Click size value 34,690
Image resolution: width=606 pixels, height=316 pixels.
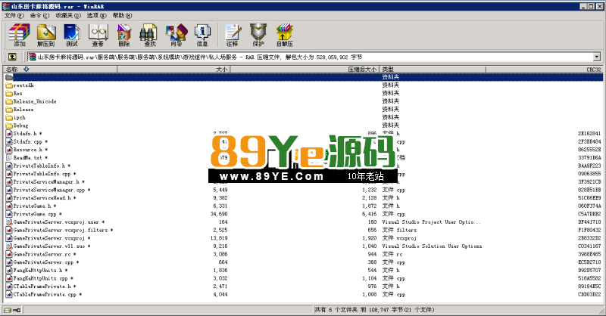219,214
